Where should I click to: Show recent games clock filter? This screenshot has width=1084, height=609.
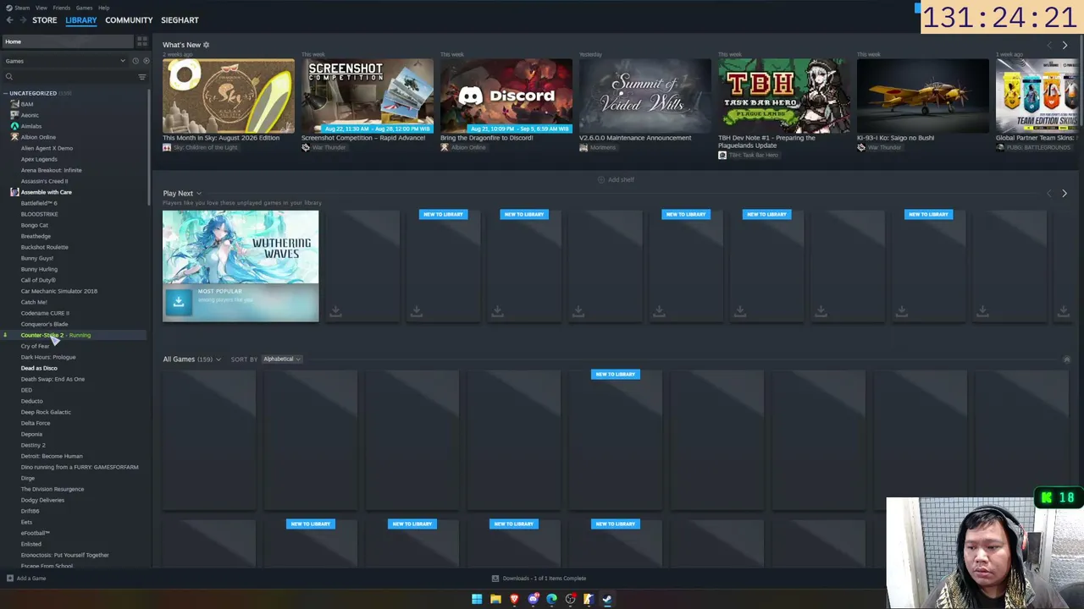click(x=135, y=61)
